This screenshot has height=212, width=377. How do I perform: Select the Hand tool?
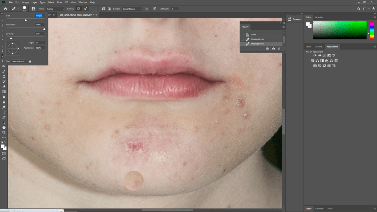(4, 127)
